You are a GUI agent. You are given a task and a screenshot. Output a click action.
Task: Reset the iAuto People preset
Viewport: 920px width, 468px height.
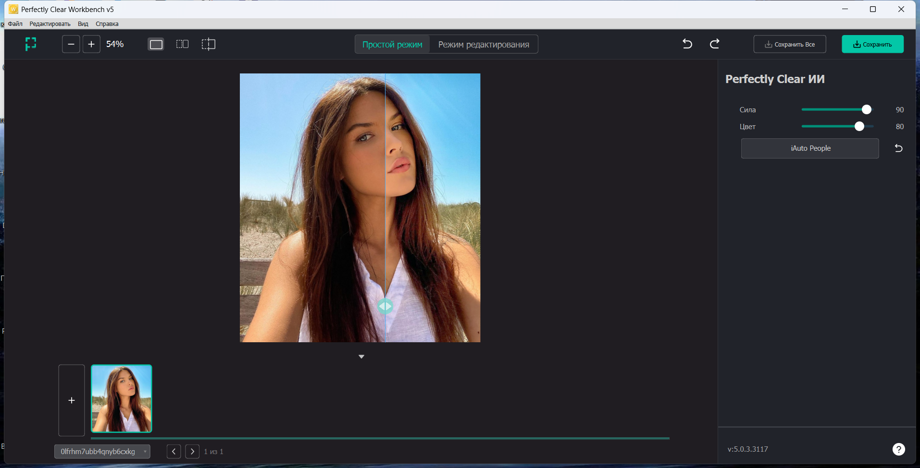[898, 148]
